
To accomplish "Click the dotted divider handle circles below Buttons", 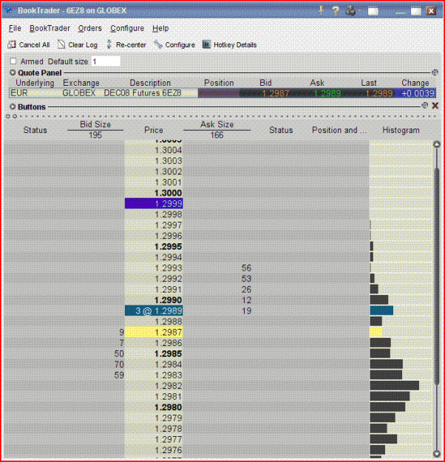I will point(11,116).
